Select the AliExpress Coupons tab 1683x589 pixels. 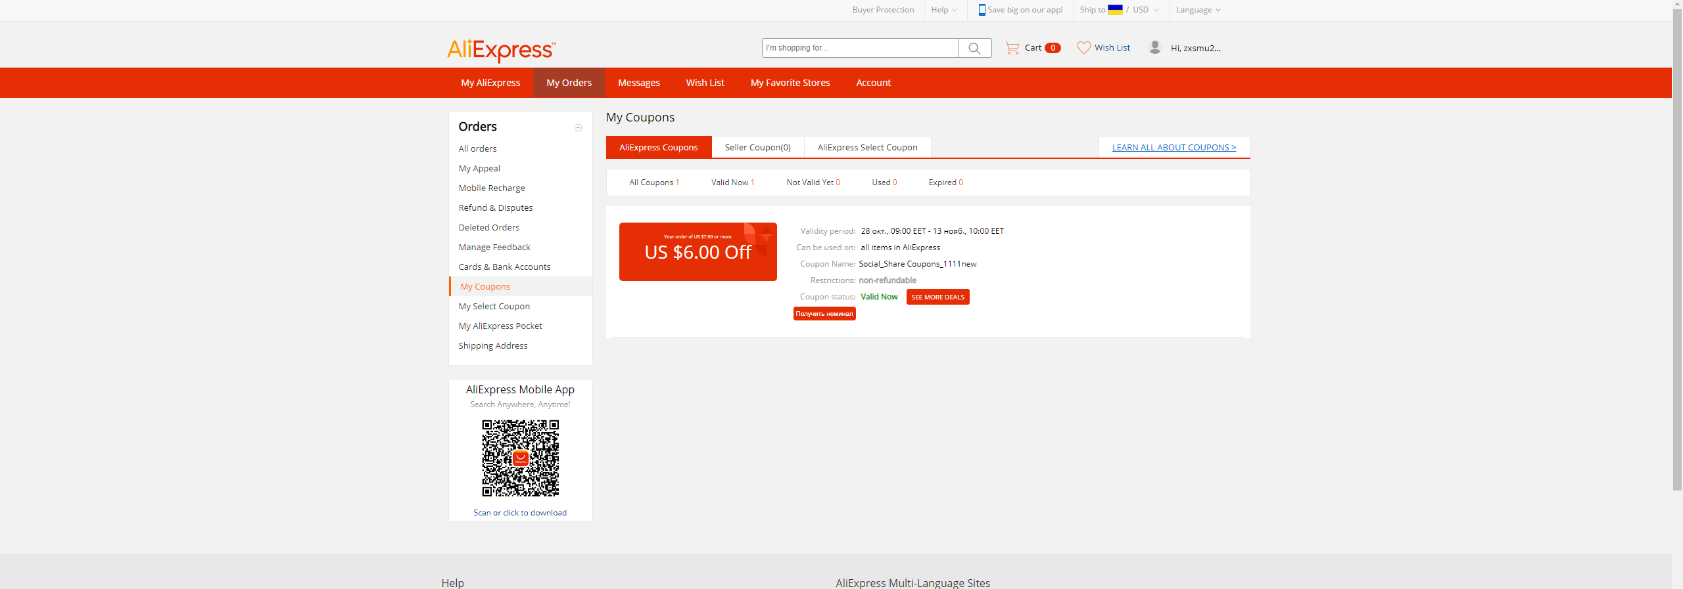[659, 147]
